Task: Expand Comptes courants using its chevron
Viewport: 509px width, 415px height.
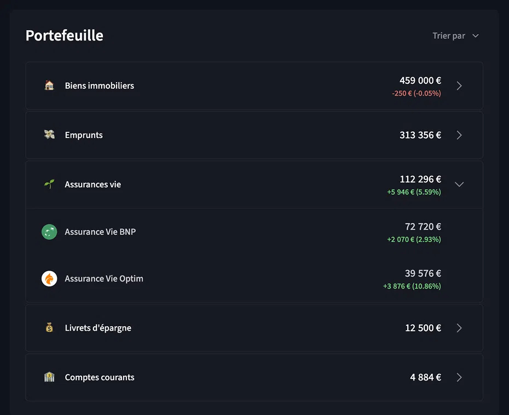Action: point(459,377)
